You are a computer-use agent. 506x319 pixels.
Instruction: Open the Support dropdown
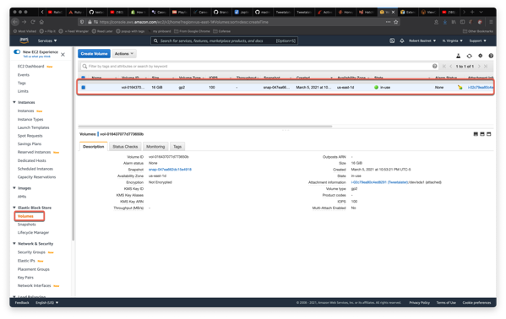coord(477,41)
